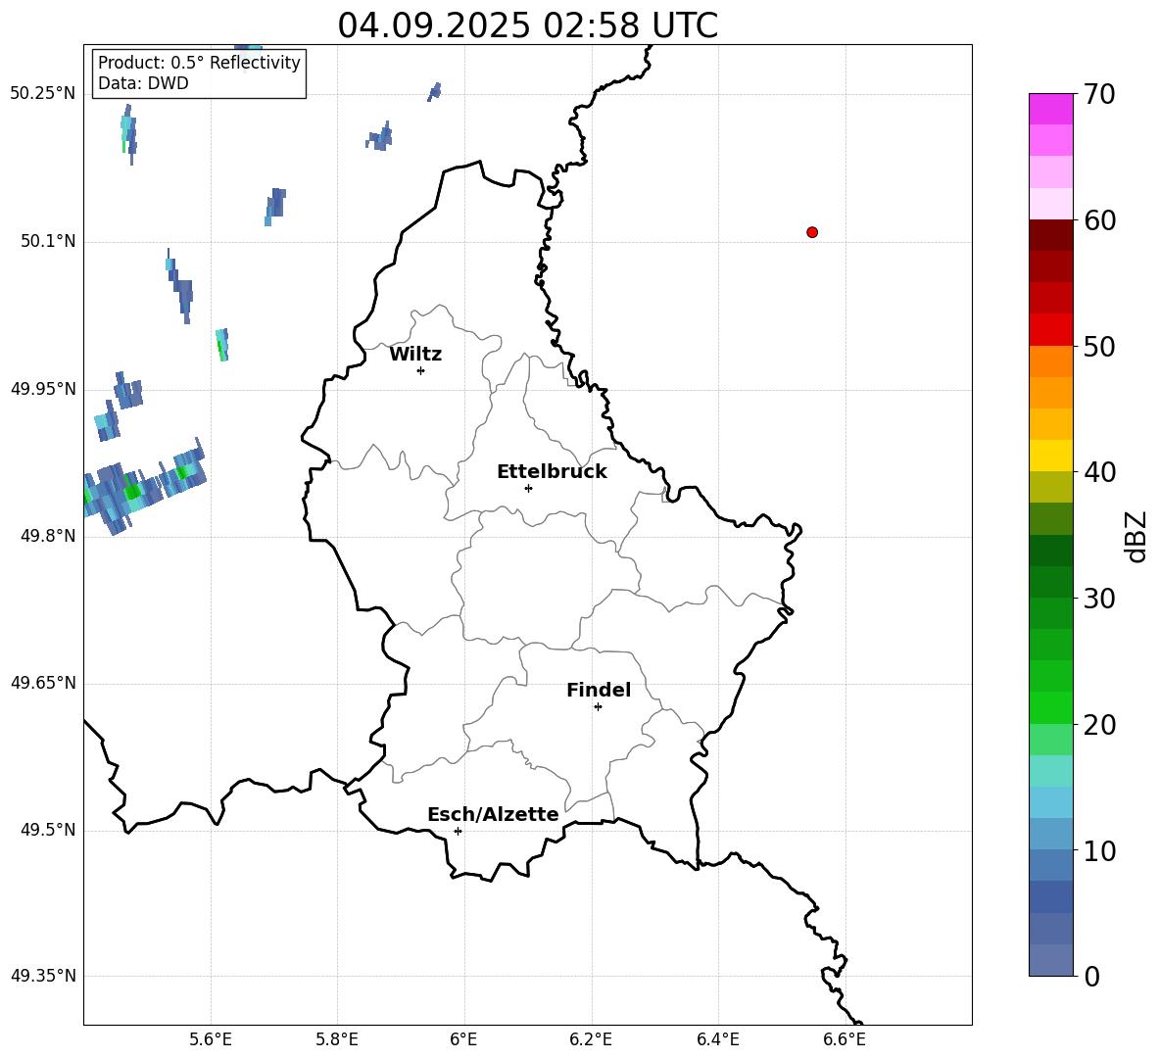Pick the dark maroon colorbar swatch below 60
The width and height of the screenshot is (1160, 1059).
[x=1050, y=235]
